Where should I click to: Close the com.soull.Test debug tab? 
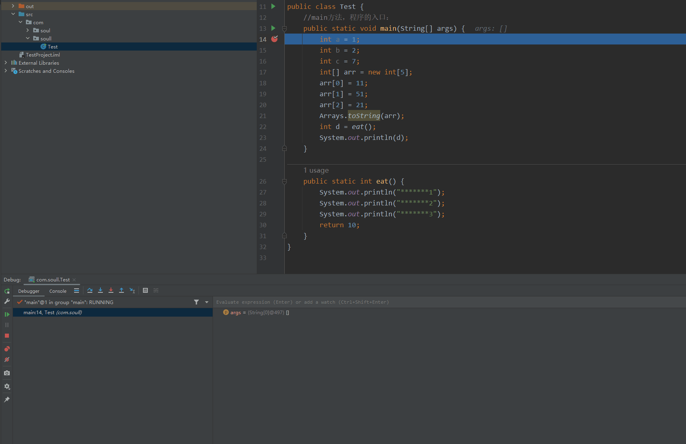pos(74,280)
